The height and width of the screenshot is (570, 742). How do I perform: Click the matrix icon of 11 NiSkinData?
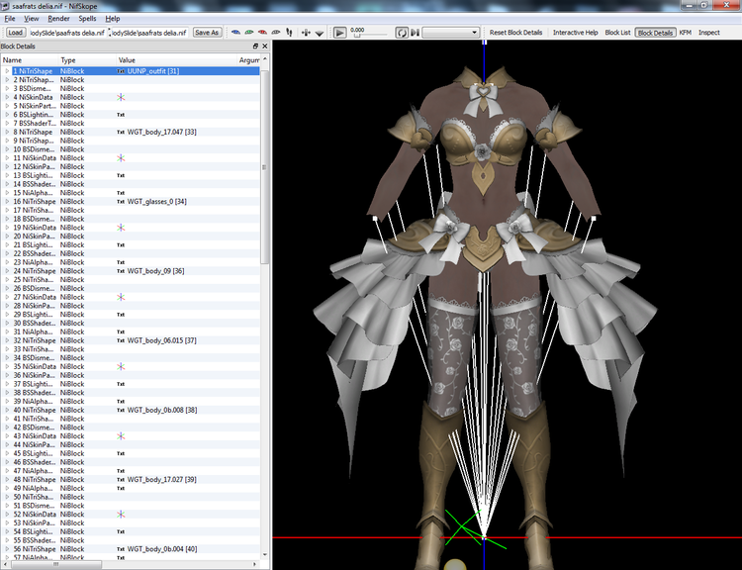coord(121,158)
